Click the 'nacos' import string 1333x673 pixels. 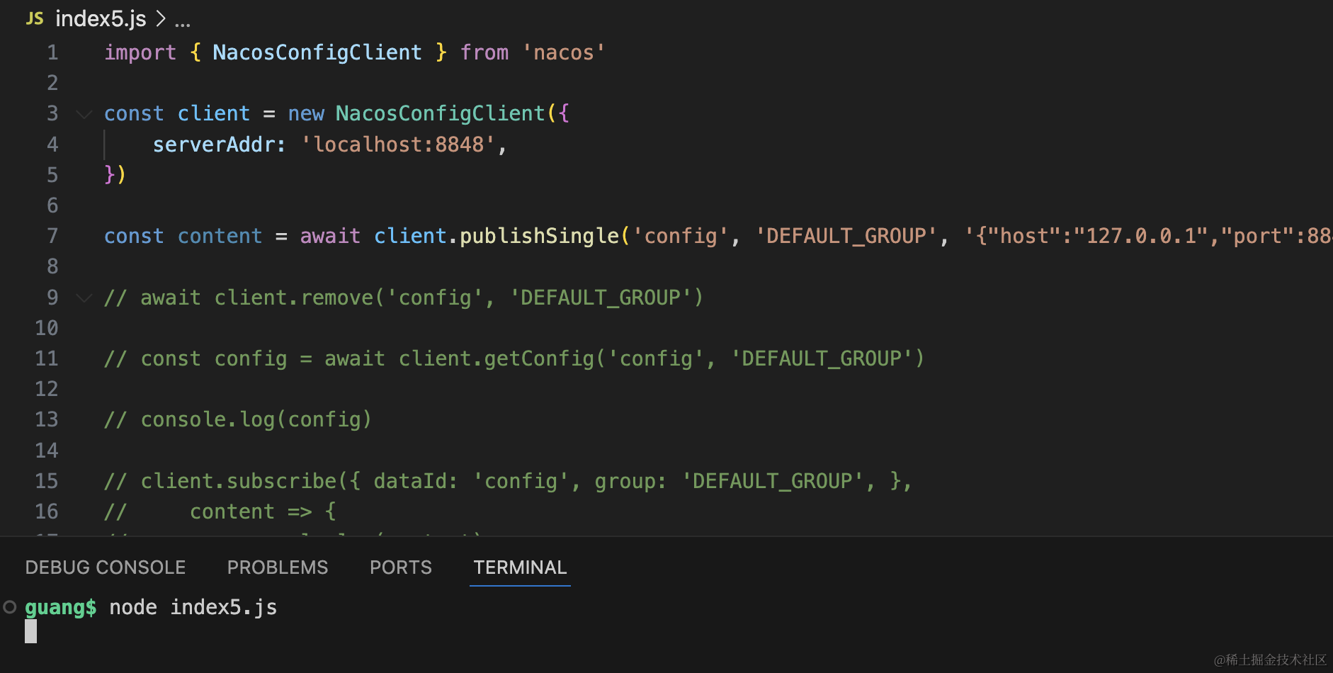564,52
